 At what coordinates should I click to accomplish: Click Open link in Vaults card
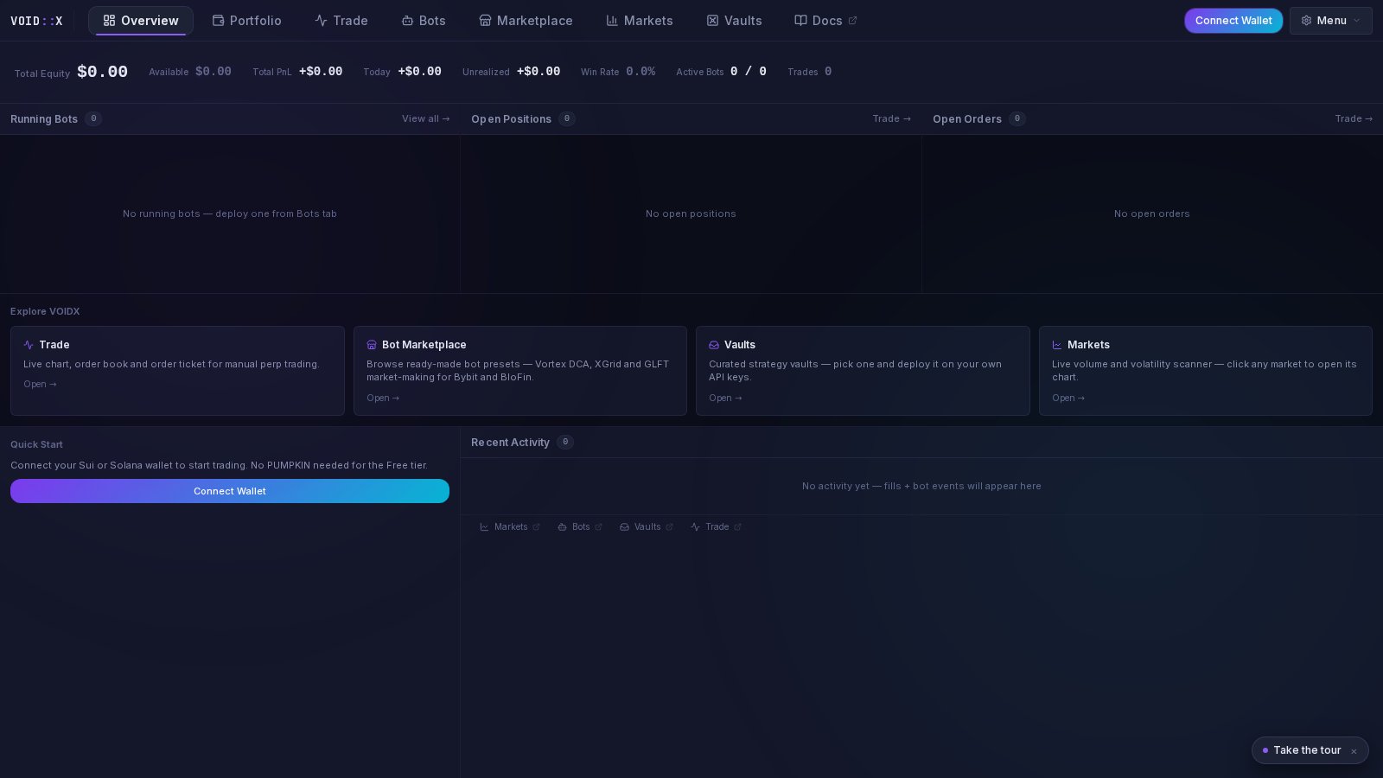725,399
